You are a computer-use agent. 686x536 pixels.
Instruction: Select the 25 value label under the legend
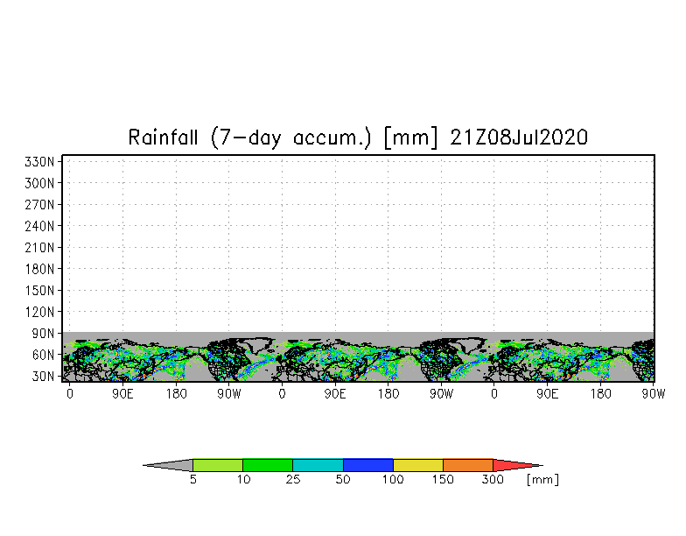pyautogui.click(x=292, y=480)
